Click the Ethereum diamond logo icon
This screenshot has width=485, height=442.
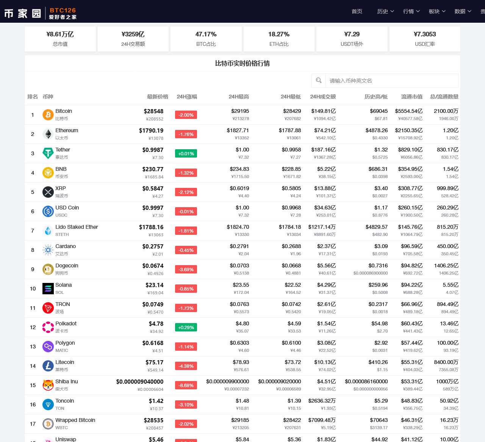tap(48, 134)
